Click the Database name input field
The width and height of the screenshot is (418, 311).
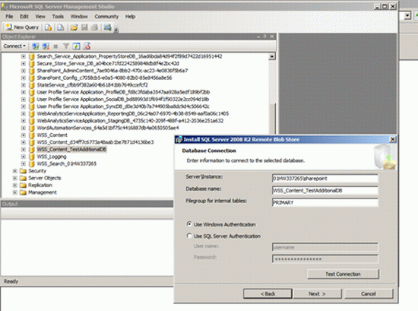click(x=325, y=190)
